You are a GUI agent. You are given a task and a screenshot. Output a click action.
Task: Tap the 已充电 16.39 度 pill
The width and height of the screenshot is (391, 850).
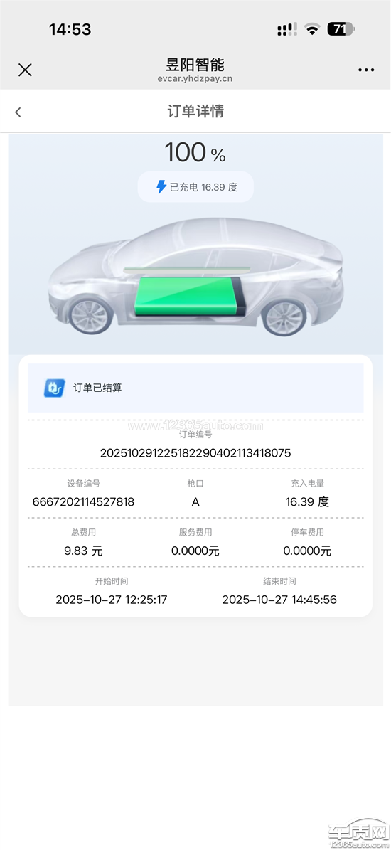(x=195, y=187)
